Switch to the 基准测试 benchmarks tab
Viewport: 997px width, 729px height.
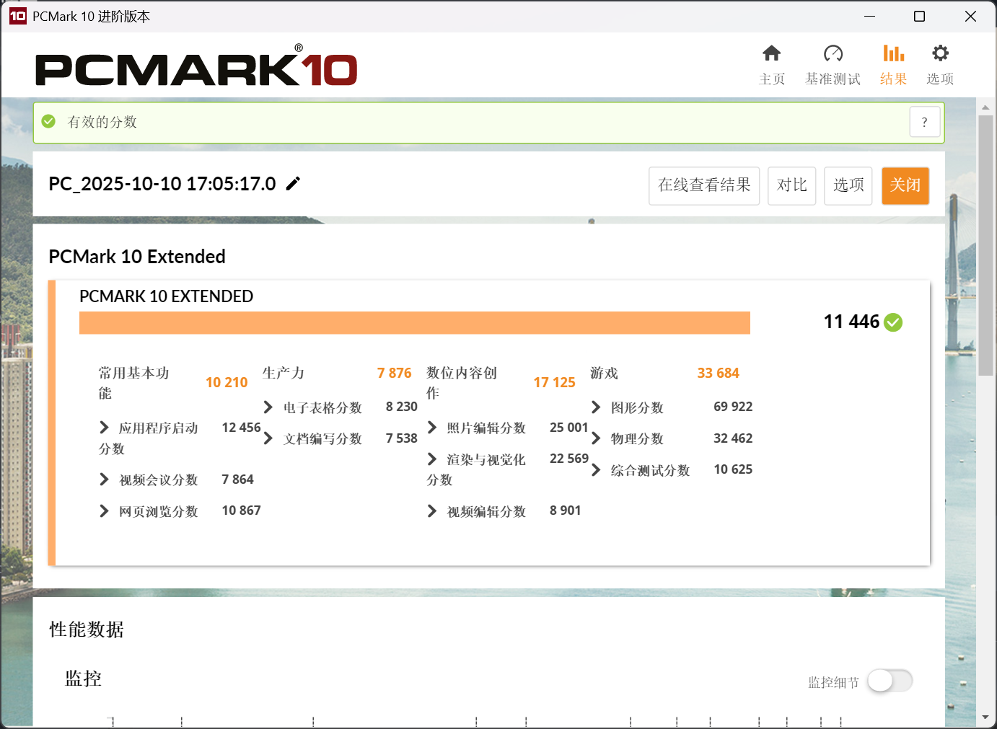coord(833,65)
